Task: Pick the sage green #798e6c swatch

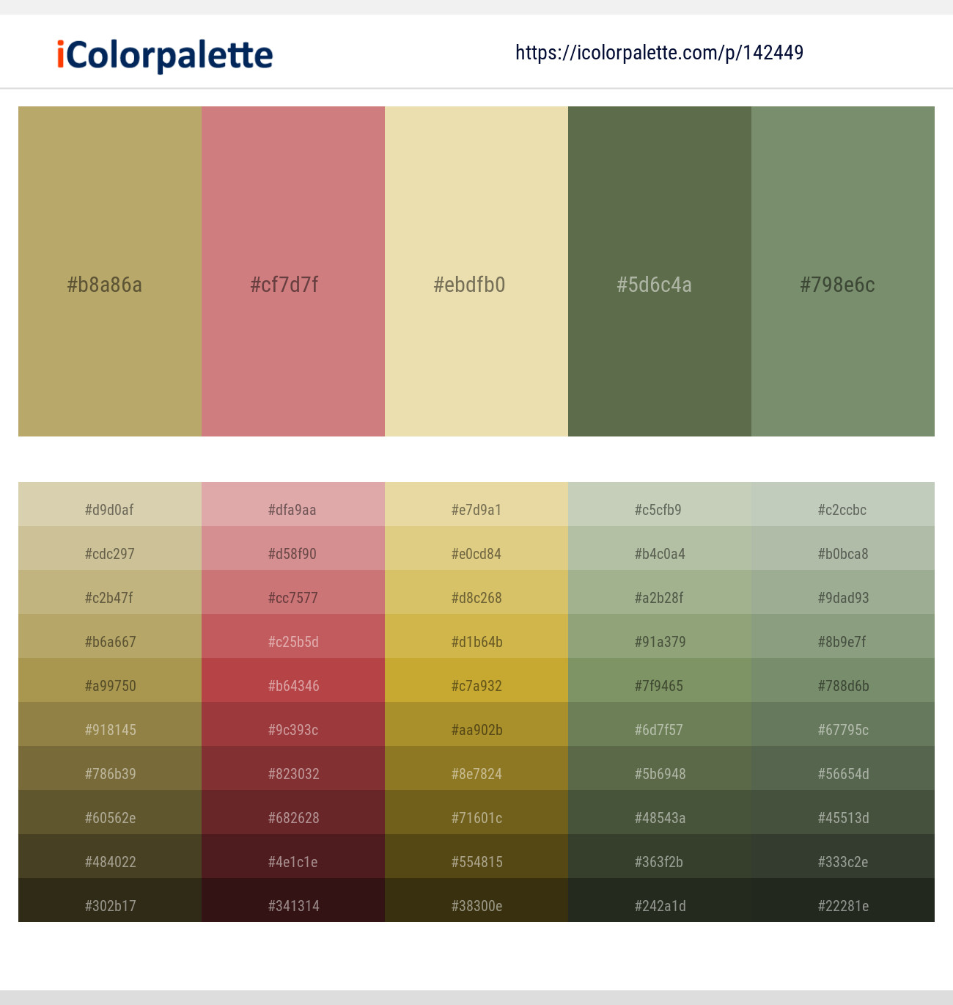Action: coord(843,271)
